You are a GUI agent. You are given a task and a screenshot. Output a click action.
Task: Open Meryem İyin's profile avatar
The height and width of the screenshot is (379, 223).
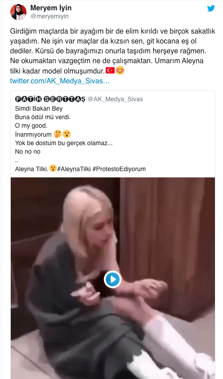(x=18, y=12)
